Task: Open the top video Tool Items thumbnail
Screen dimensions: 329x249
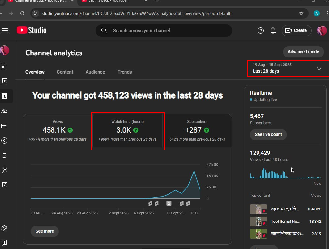Action: (x=258, y=222)
